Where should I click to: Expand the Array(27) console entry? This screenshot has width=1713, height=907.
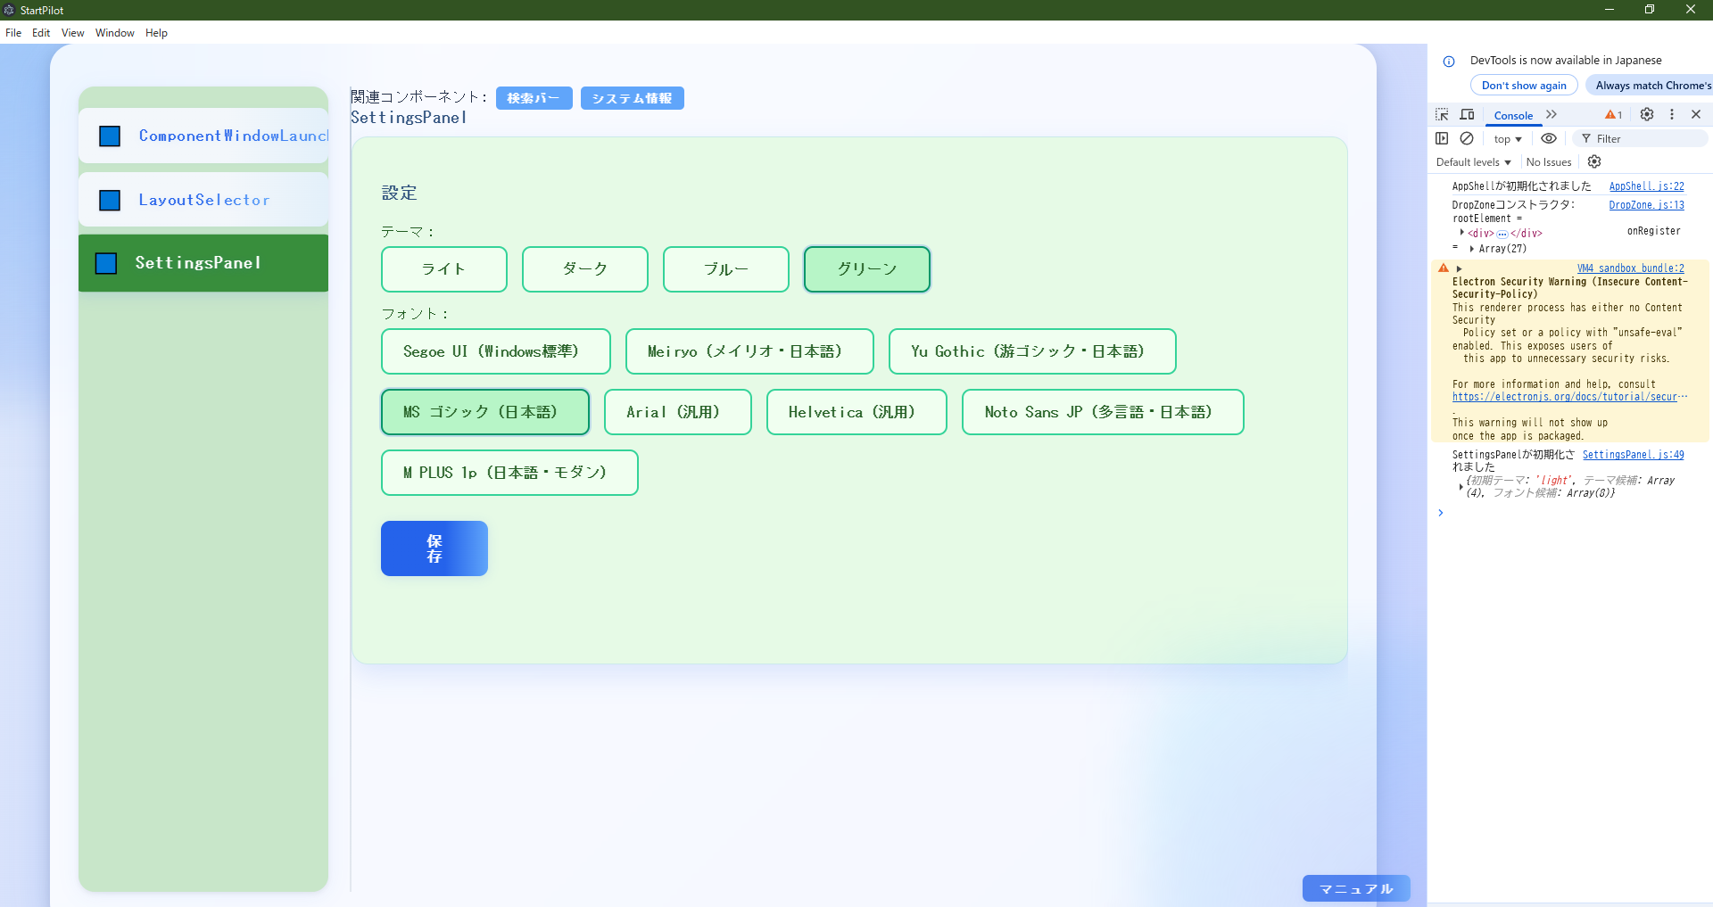(1472, 249)
